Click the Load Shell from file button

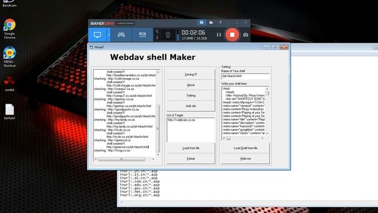tap(246, 148)
